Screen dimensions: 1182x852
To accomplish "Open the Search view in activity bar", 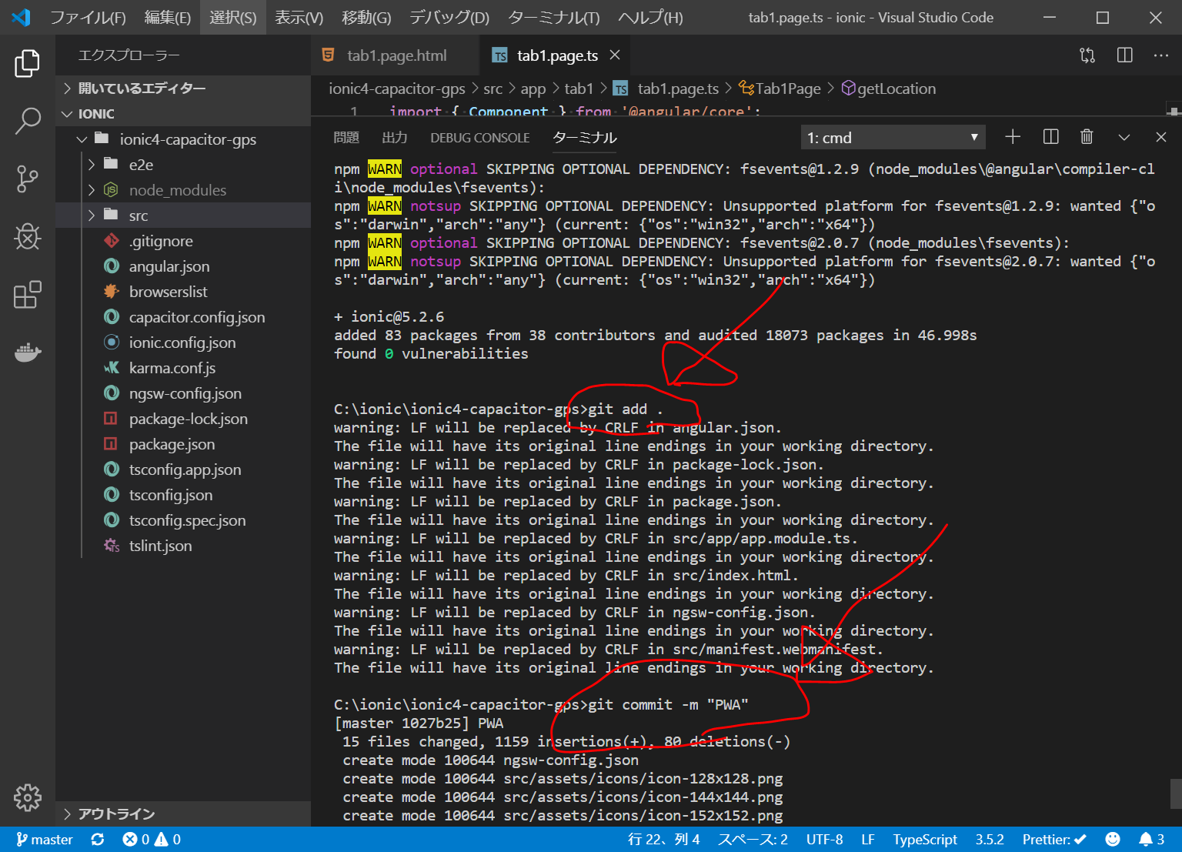I will [x=28, y=121].
